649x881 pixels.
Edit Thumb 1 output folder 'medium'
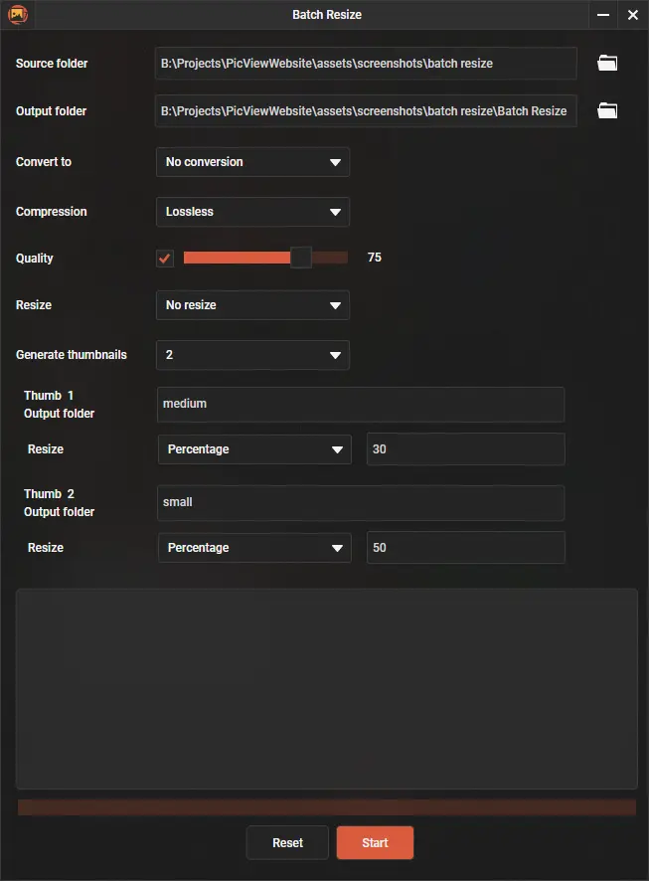[361, 404]
